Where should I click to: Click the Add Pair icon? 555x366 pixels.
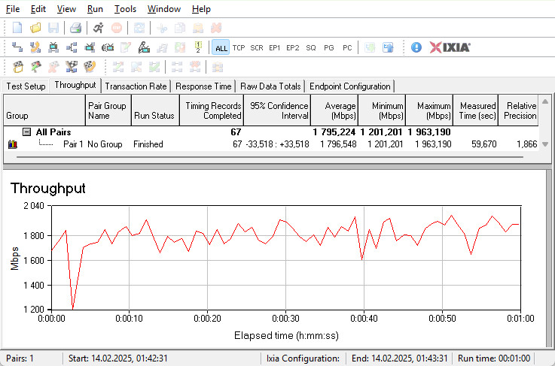click(x=17, y=47)
